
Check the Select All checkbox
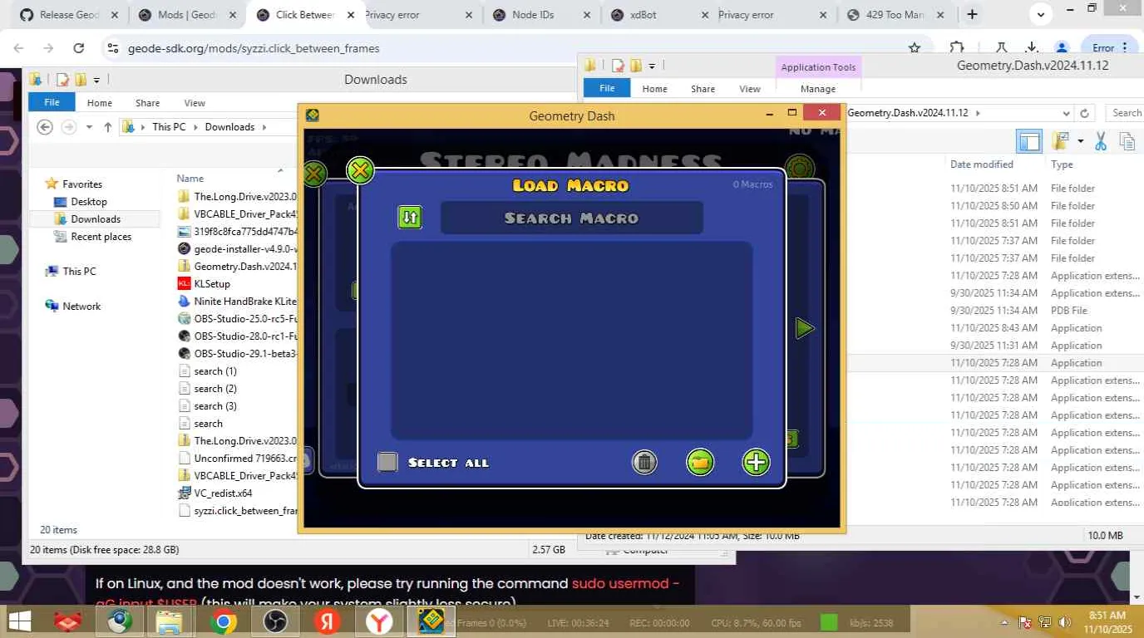pyautogui.click(x=387, y=462)
